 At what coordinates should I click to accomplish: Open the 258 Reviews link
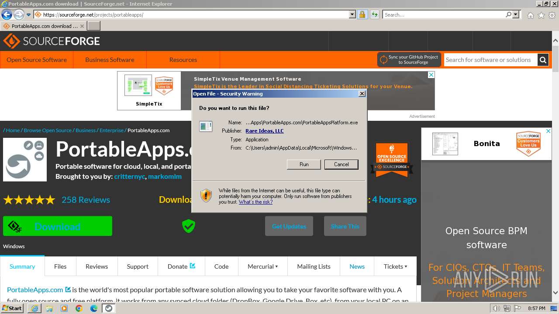[x=86, y=200]
